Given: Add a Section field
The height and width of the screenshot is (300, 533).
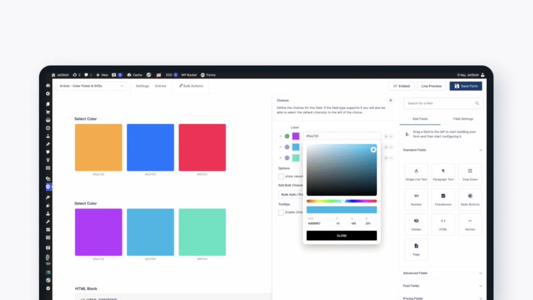Looking at the screenshot, I should 470,224.
